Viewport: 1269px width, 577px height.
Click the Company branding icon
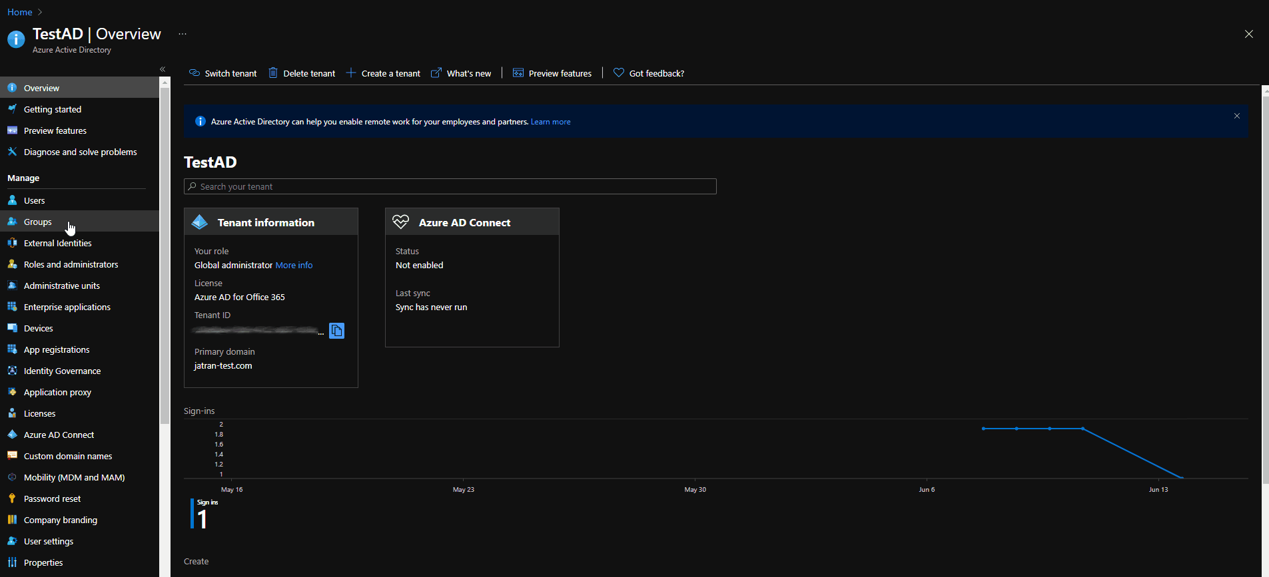pos(12,520)
